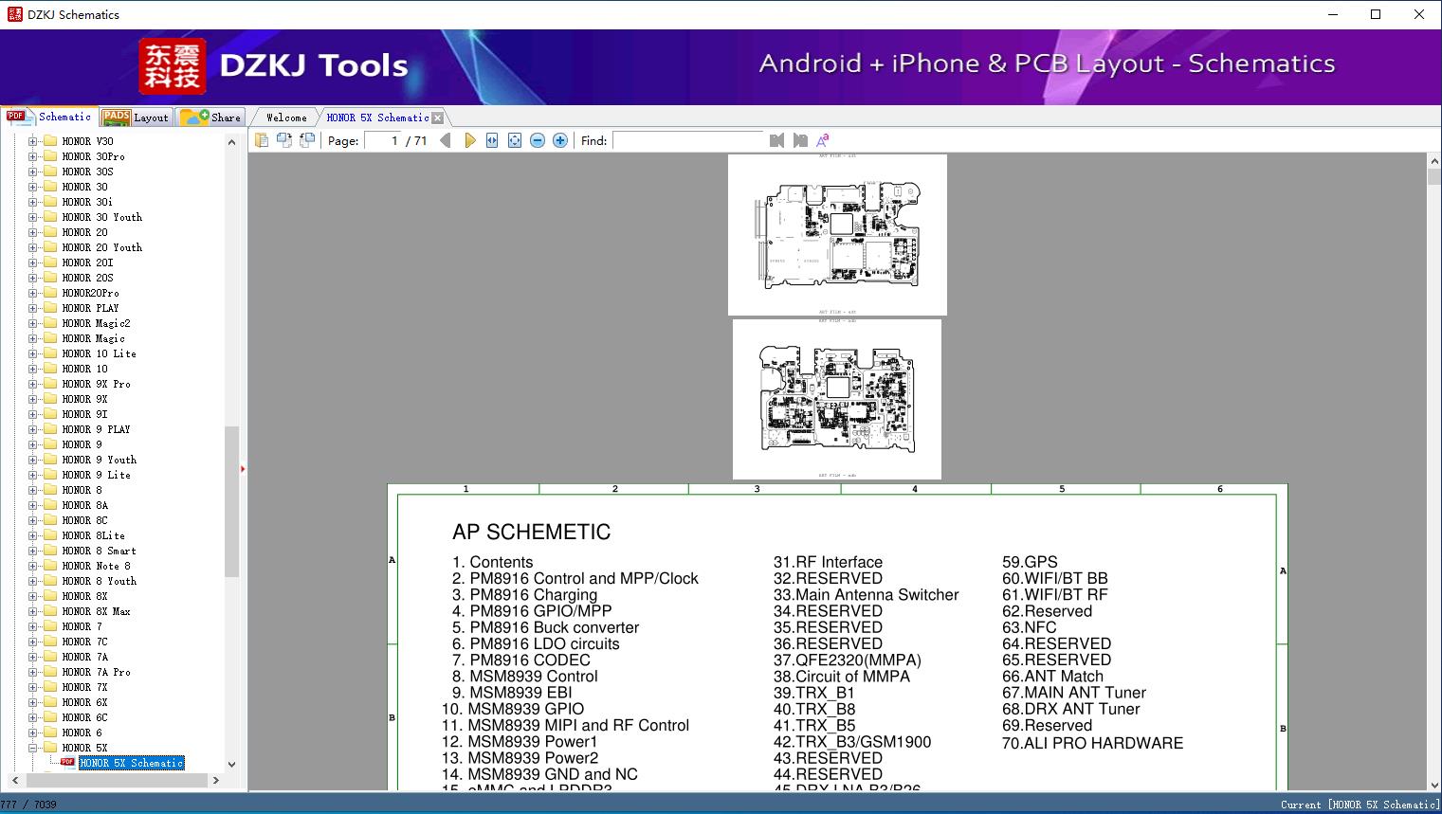Click the bottom PCB layout thumbnail image
Image resolution: width=1442 pixels, height=814 pixels.
click(x=837, y=399)
